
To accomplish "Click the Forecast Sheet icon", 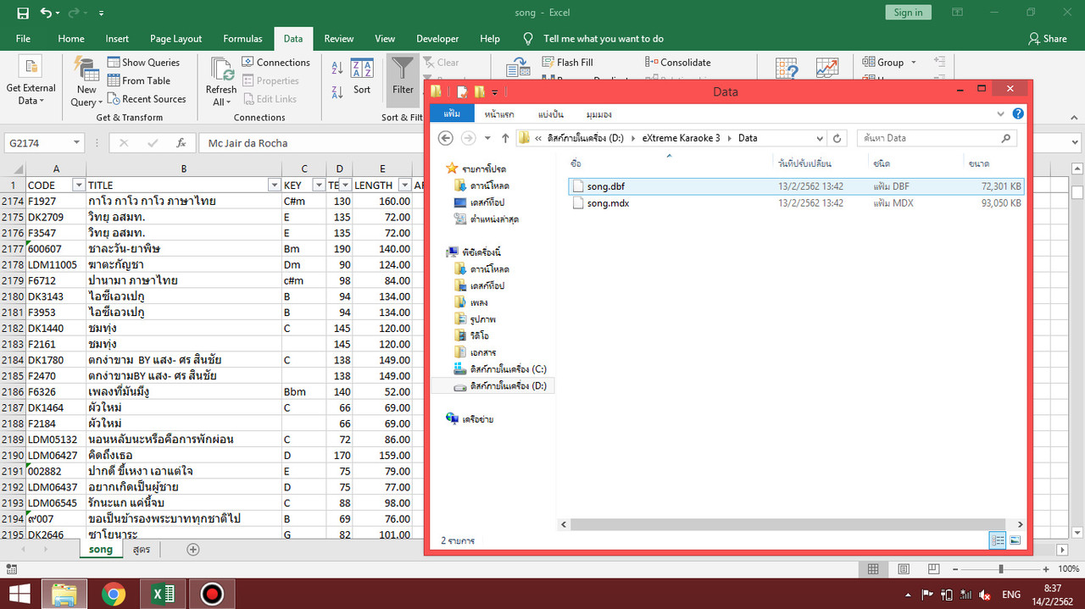I will coord(827,67).
